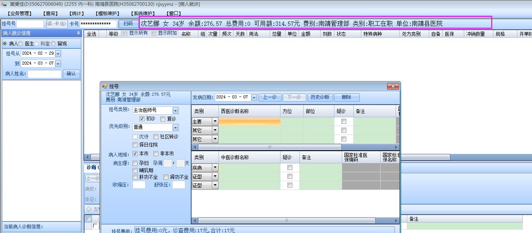Click the 全选 column header
532x233 pixels.
click(x=91, y=34)
